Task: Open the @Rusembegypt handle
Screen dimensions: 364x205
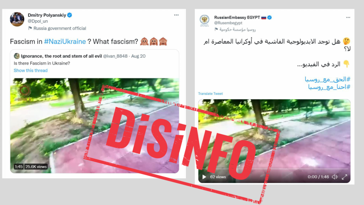Action: click(x=228, y=23)
